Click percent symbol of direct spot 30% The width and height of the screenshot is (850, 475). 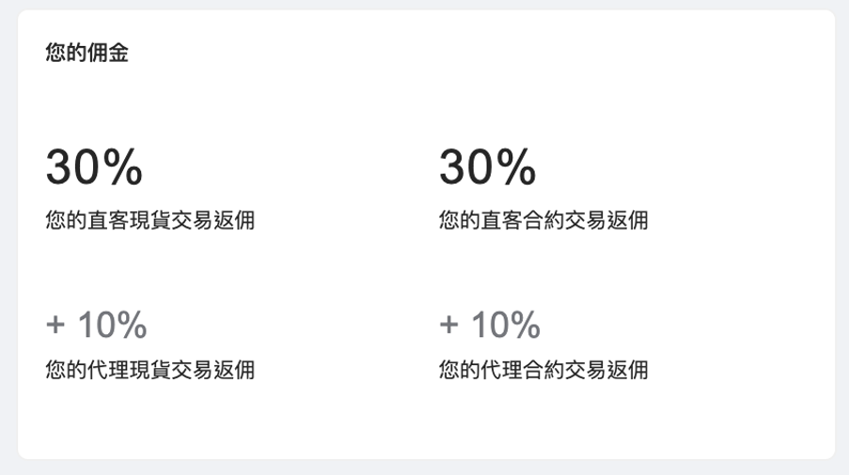tap(123, 168)
